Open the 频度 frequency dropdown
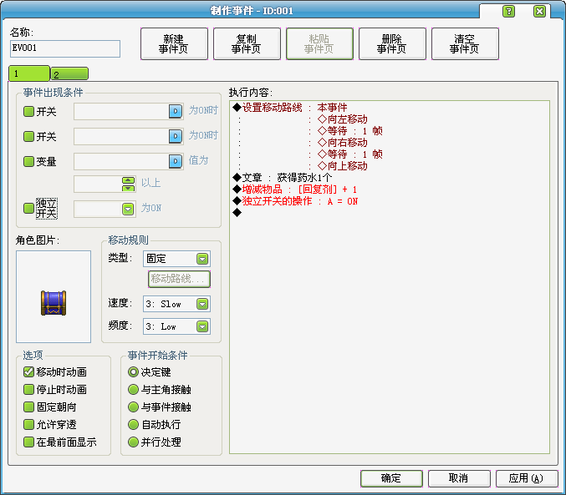566x495 pixels. (x=202, y=326)
